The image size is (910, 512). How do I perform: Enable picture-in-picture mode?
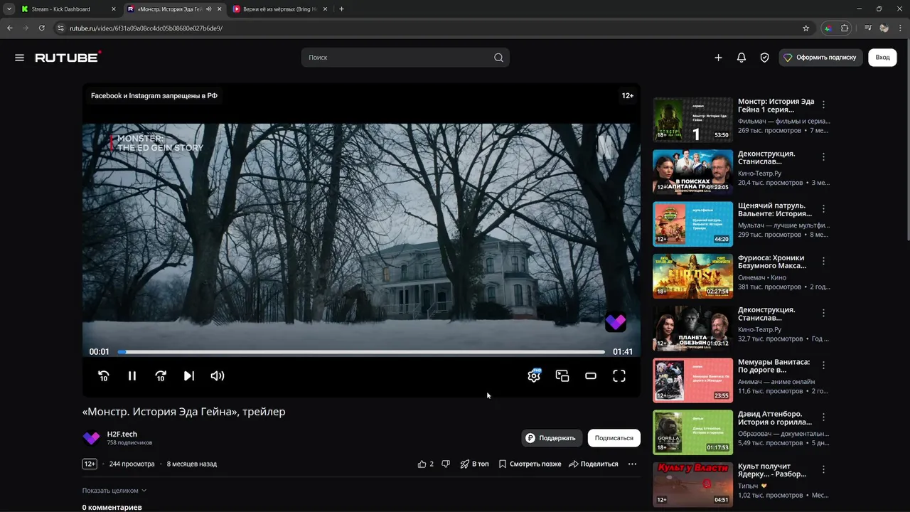(x=562, y=376)
